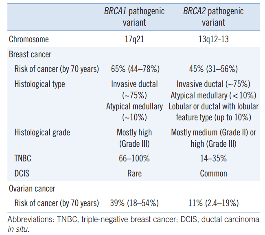Click the 65% (44–78%) risk value
265x235 pixels.
[134, 69]
